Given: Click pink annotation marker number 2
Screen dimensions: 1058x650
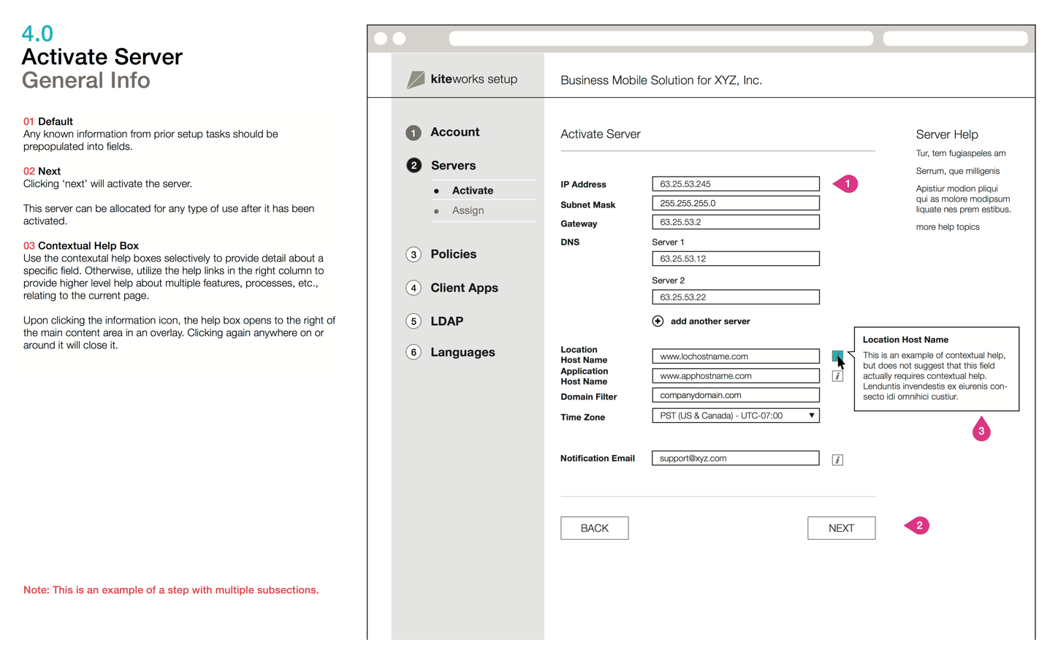Looking at the screenshot, I should [918, 525].
